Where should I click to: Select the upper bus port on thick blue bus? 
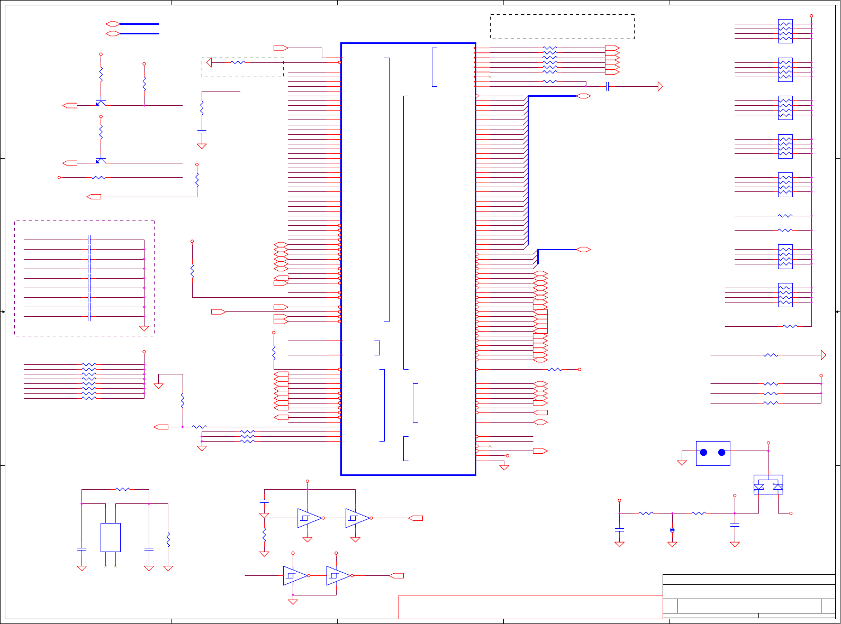[584, 96]
